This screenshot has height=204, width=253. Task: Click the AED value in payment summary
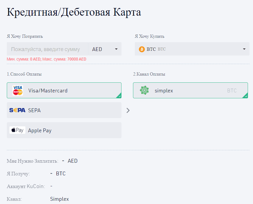point(73,161)
